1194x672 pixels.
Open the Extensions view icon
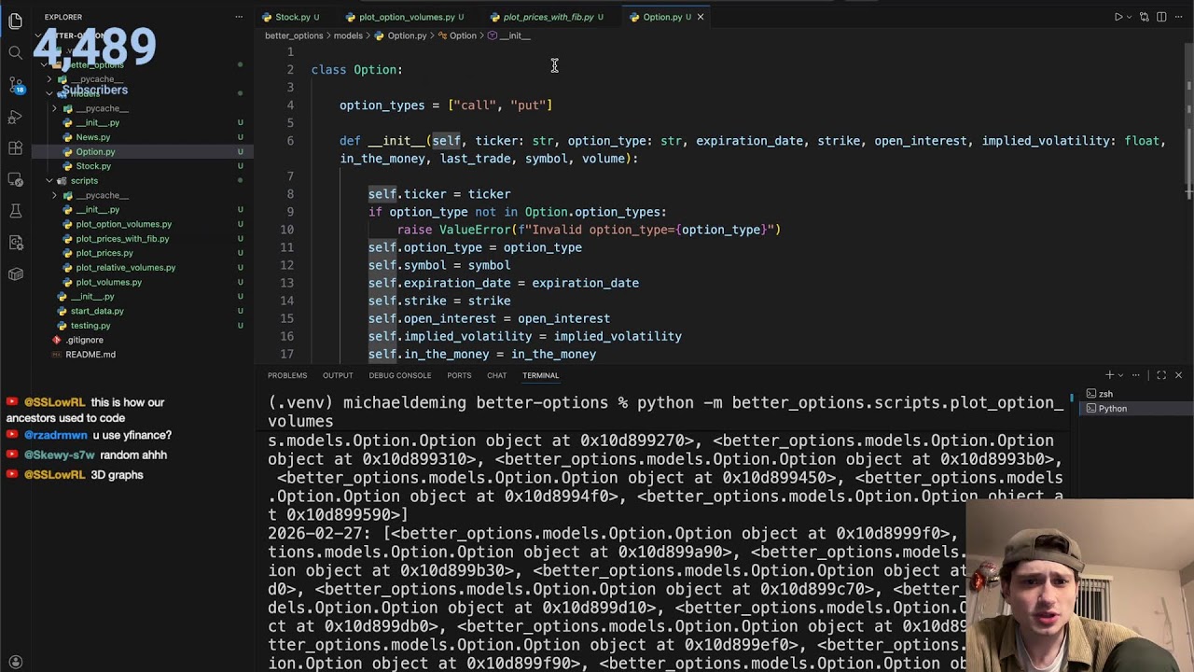15,148
